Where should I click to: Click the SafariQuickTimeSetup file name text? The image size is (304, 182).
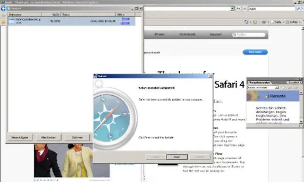[x=28, y=21]
